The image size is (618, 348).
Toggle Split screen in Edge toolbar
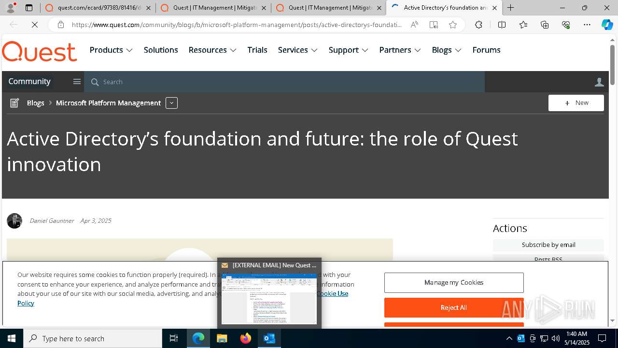(502, 25)
